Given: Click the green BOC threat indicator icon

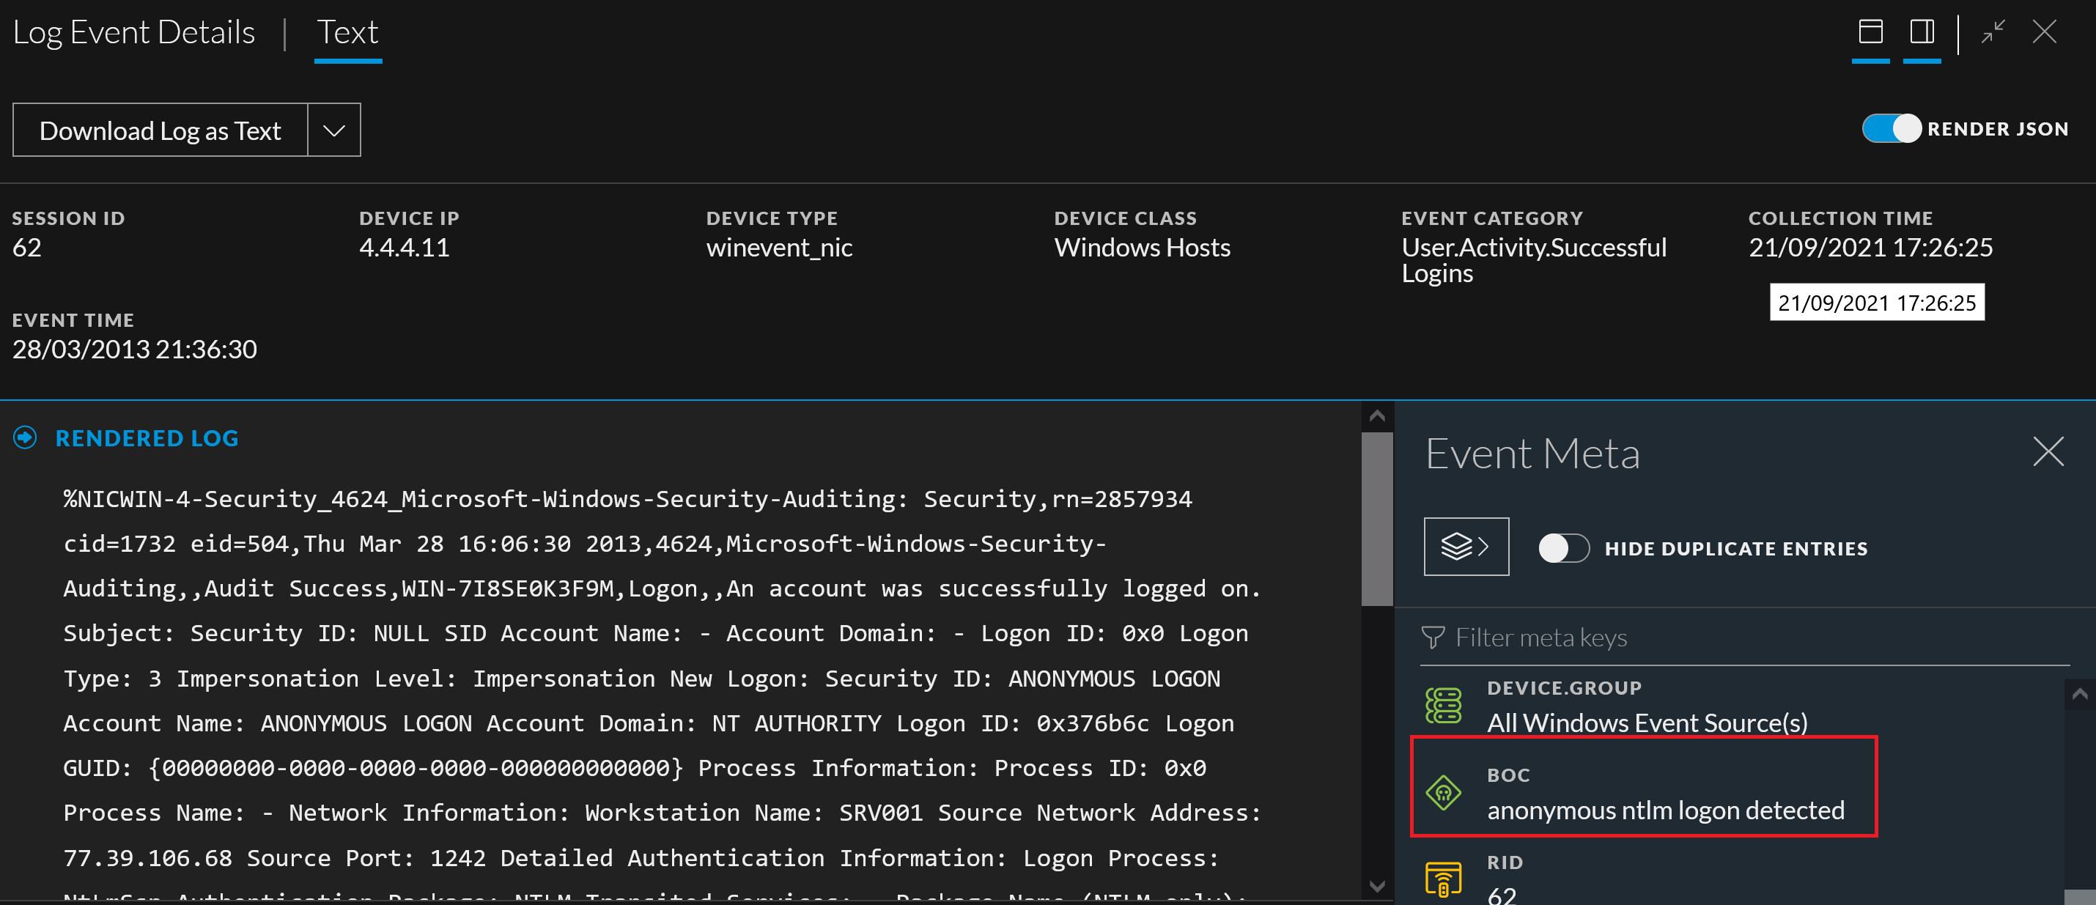Looking at the screenshot, I should pos(1444,791).
